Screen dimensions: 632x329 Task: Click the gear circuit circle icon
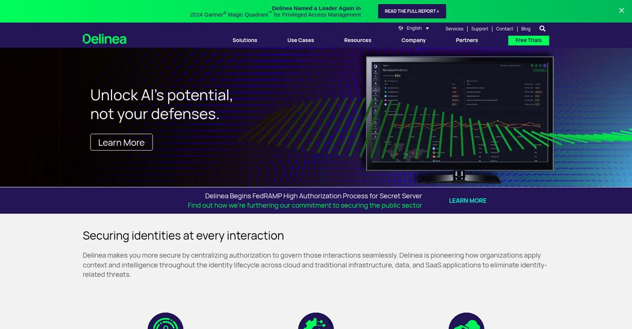click(x=316, y=321)
